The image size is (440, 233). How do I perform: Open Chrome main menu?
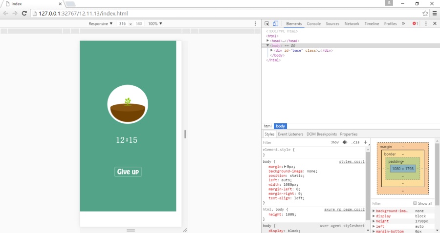point(435,13)
